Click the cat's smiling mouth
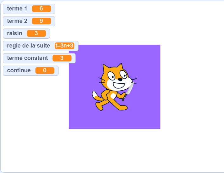Image resolution: width=224 pixels, height=173 pixels. 119,85
